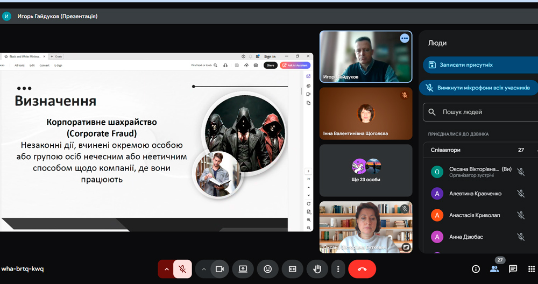Collapse the Співавтори participants section
This screenshot has width=538, height=284.
(536, 150)
